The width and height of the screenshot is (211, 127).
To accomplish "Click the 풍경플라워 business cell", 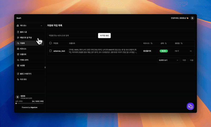I will click(x=147, y=51).
